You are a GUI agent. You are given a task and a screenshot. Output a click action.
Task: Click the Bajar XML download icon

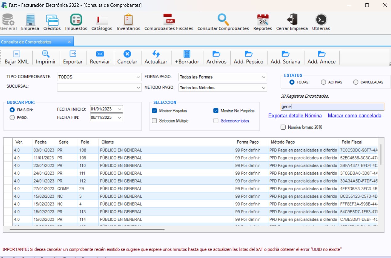(17, 54)
